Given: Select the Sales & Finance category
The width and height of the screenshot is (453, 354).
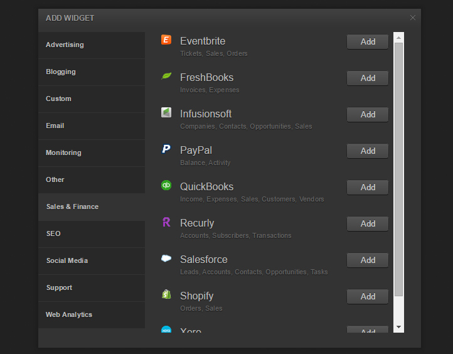Looking at the screenshot, I should click(x=92, y=207).
